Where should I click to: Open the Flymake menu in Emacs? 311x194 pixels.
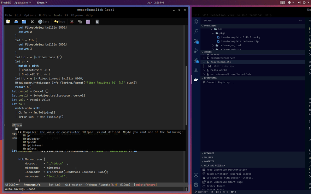point(77,15)
